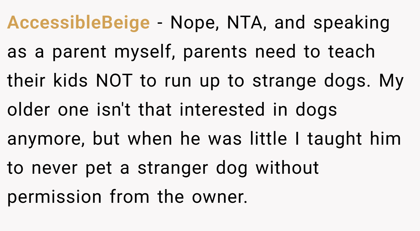Click the word "strange" before "dogs"
Screen dimensions: 420x231
[284, 81]
